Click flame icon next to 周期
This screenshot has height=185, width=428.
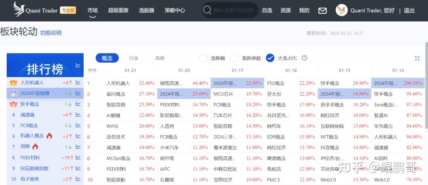(35, 146)
